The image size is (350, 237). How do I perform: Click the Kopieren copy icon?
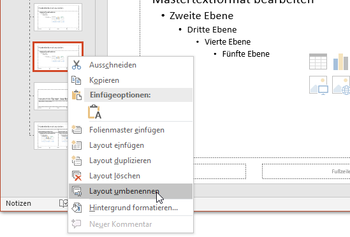click(x=77, y=80)
